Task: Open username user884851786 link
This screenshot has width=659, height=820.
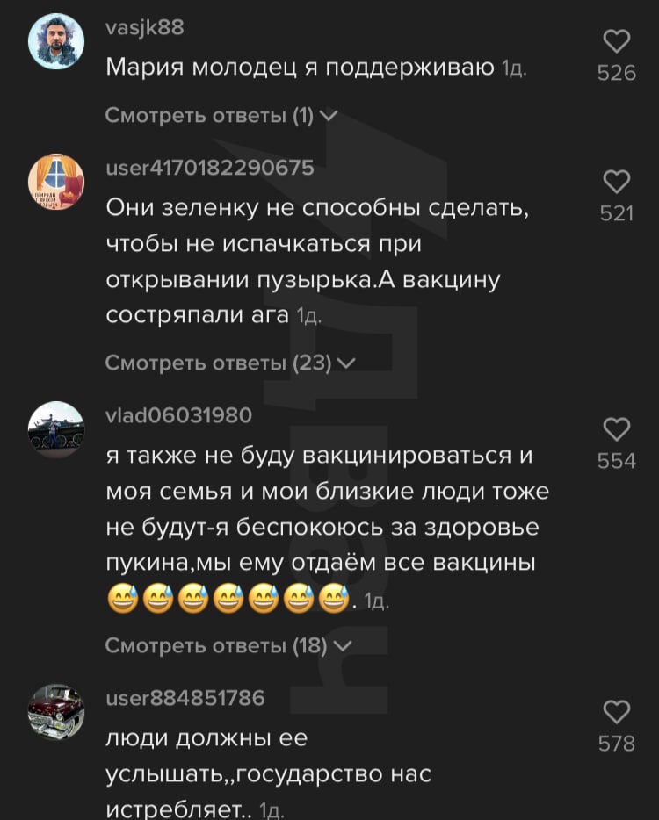Action: point(185,698)
